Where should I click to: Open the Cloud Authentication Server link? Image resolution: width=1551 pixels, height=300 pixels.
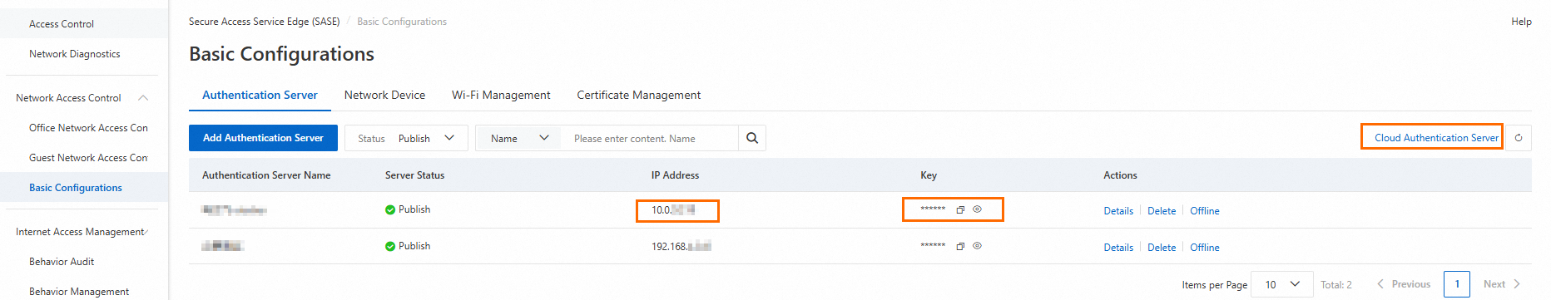click(x=1436, y=138)
